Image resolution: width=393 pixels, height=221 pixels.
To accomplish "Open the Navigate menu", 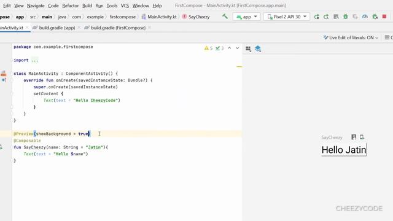I will tap(36, 6).
